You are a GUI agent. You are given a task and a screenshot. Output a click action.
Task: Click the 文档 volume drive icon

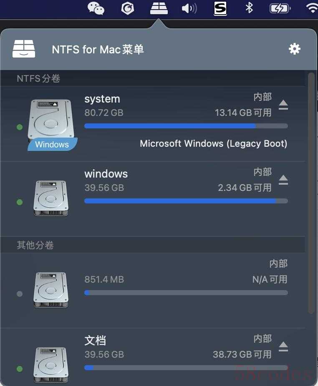tap(50, 365)
